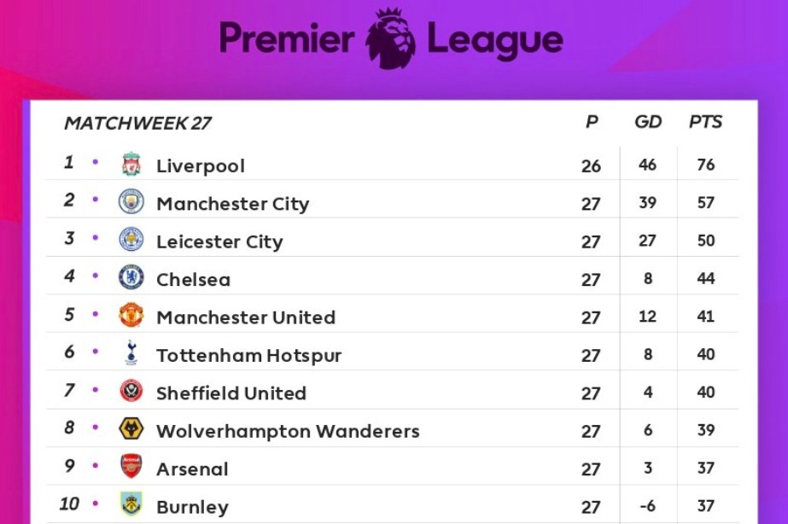Click the Sheffield United badge
The image size is (788, 524).
coord(131,392)
